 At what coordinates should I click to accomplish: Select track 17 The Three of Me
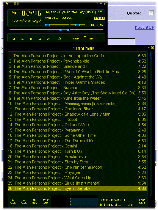[x=78, y=141]
